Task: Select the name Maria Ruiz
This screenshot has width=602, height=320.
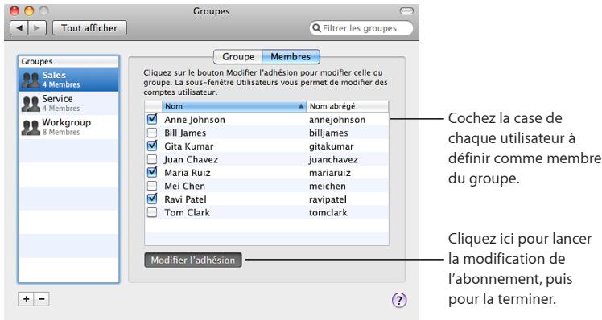Action: 188,173
